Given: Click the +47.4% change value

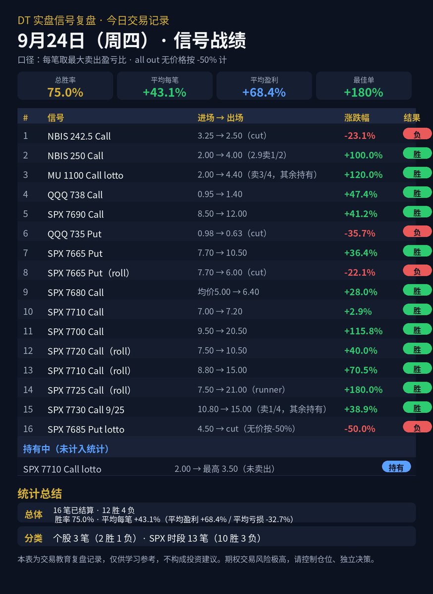Looking at the screenshot, I should point(361,194).
